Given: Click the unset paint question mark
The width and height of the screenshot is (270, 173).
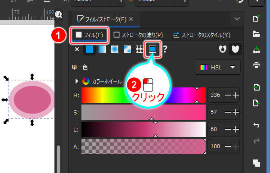Looking at the screenshot, I should tap(165, 49).
